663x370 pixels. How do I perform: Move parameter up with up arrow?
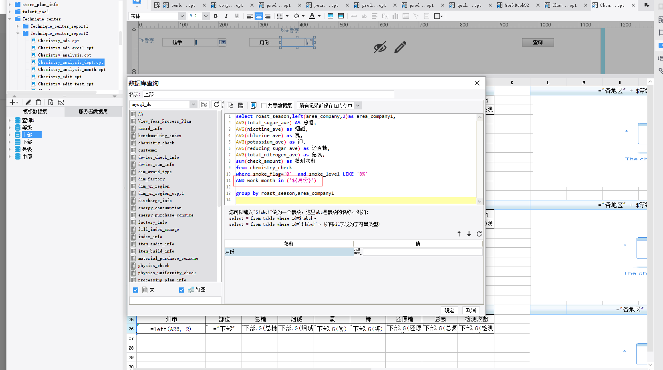(459, 234)
